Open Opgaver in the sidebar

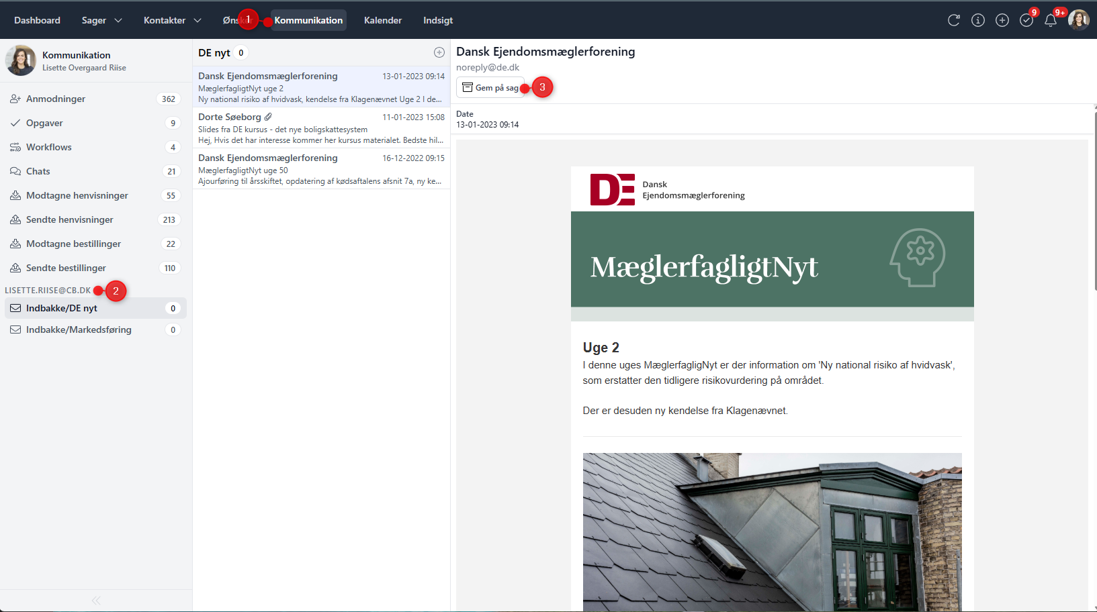96,123
